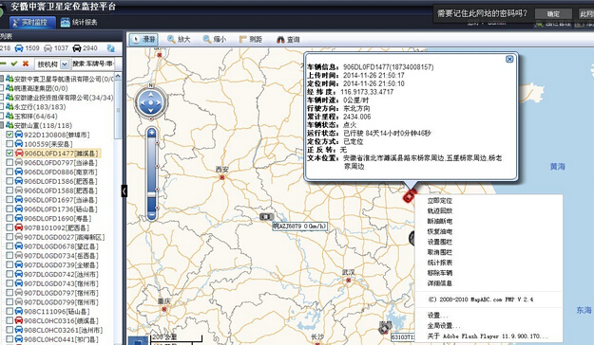Choose 统计报表 from context menu

pyautogui.click(x=439, y=263)
